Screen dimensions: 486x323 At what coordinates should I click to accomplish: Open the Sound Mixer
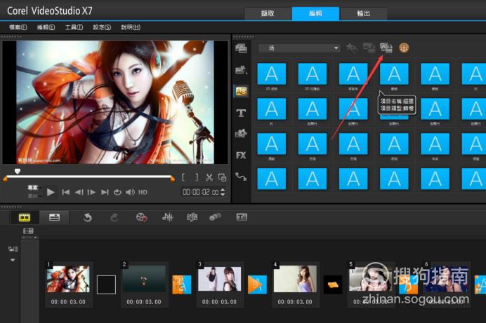tap(168, 217)
